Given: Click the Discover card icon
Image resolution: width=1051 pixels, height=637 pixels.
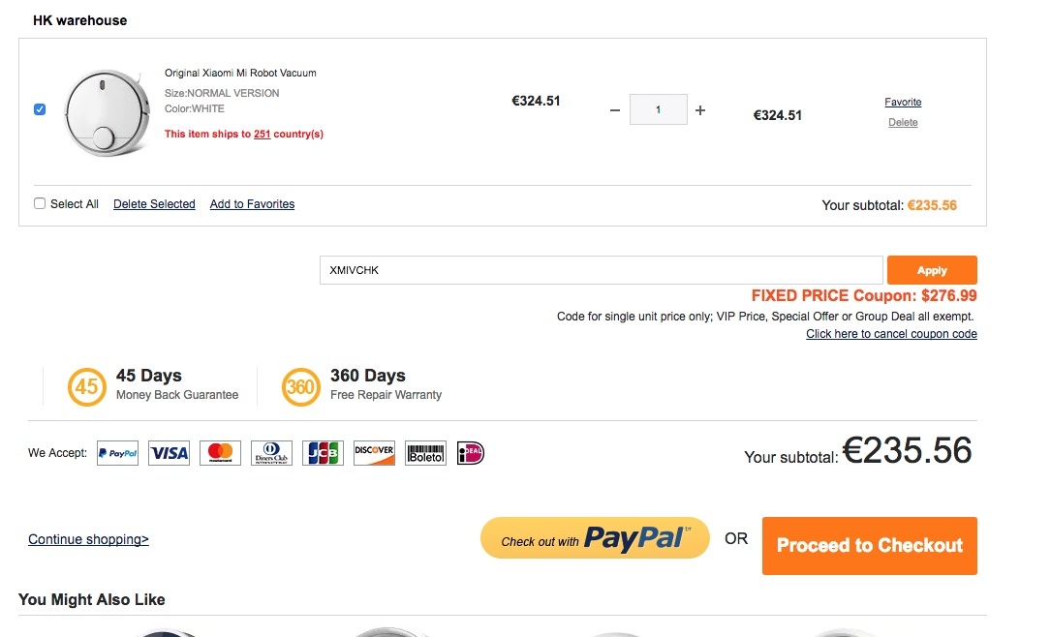Looking at the screenshot, I should [374, 453].
